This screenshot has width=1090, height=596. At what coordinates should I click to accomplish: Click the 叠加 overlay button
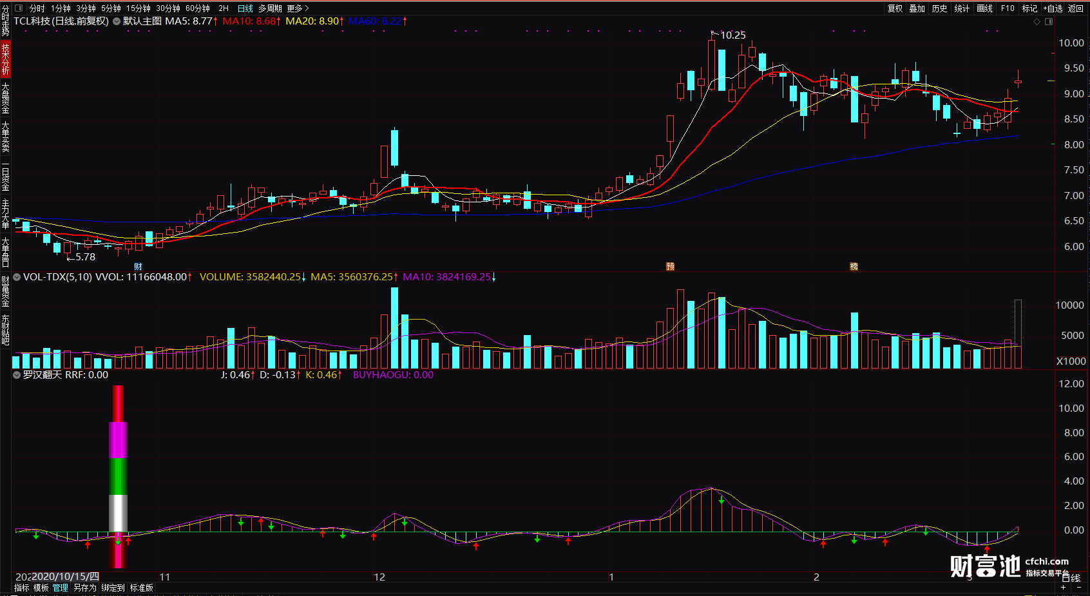[x=917, y=8]
